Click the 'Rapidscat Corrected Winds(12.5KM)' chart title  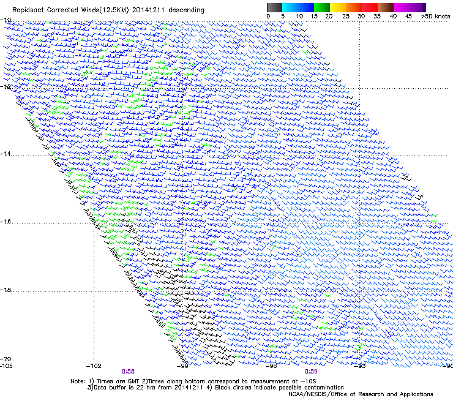click(x=70, y=10)
